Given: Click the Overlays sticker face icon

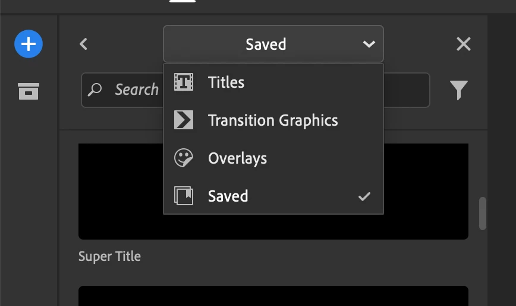Looking at the screenshot, I should [184, 158].
